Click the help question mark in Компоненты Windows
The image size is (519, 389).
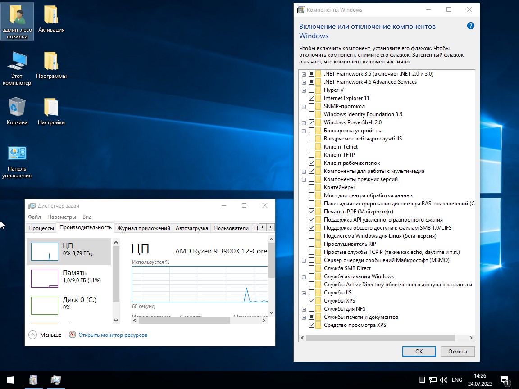pos(470,26)
